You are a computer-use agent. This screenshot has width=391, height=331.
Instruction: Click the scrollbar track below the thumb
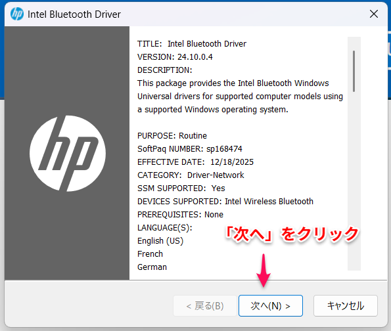pos(354,181)
